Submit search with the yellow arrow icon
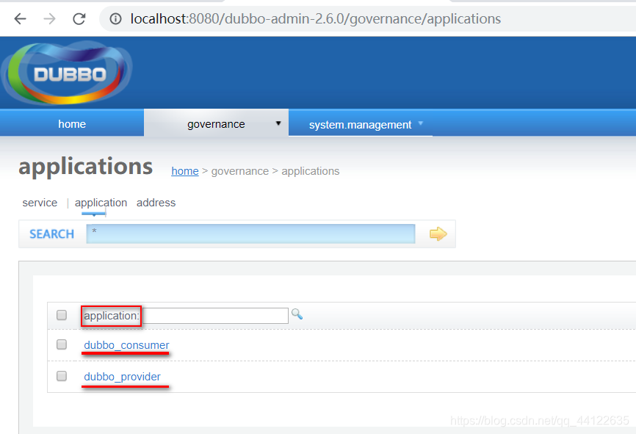This screenshot has height=434, width=636. coord(438,234)
